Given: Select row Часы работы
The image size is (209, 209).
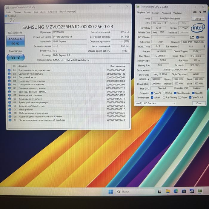Looking at the screenshot, I should click(x=67, y=110).
